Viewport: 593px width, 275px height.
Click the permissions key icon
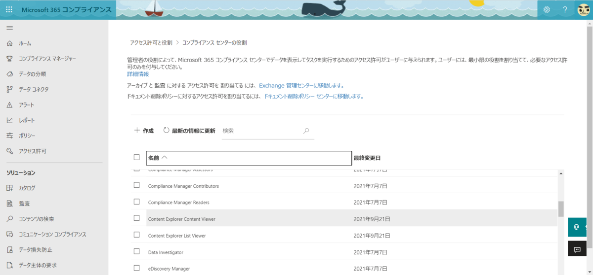pos(9,151)
